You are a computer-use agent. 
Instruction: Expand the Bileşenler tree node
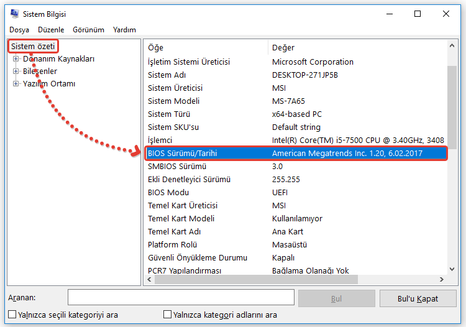[16, 71]
